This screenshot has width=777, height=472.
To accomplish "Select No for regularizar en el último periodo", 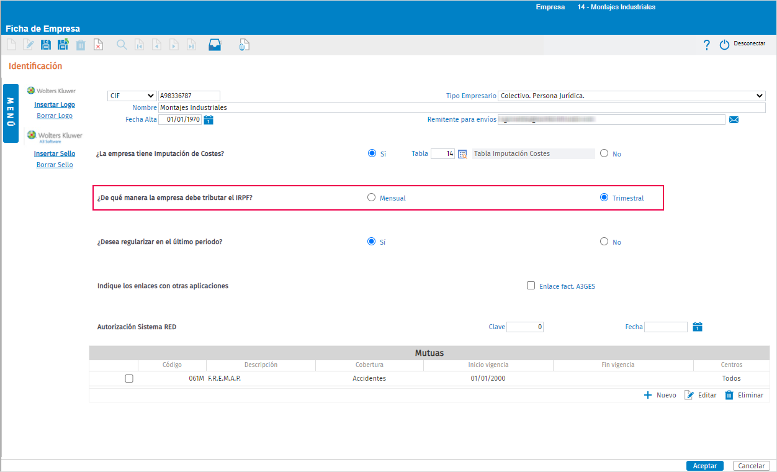I will point(604,242).
